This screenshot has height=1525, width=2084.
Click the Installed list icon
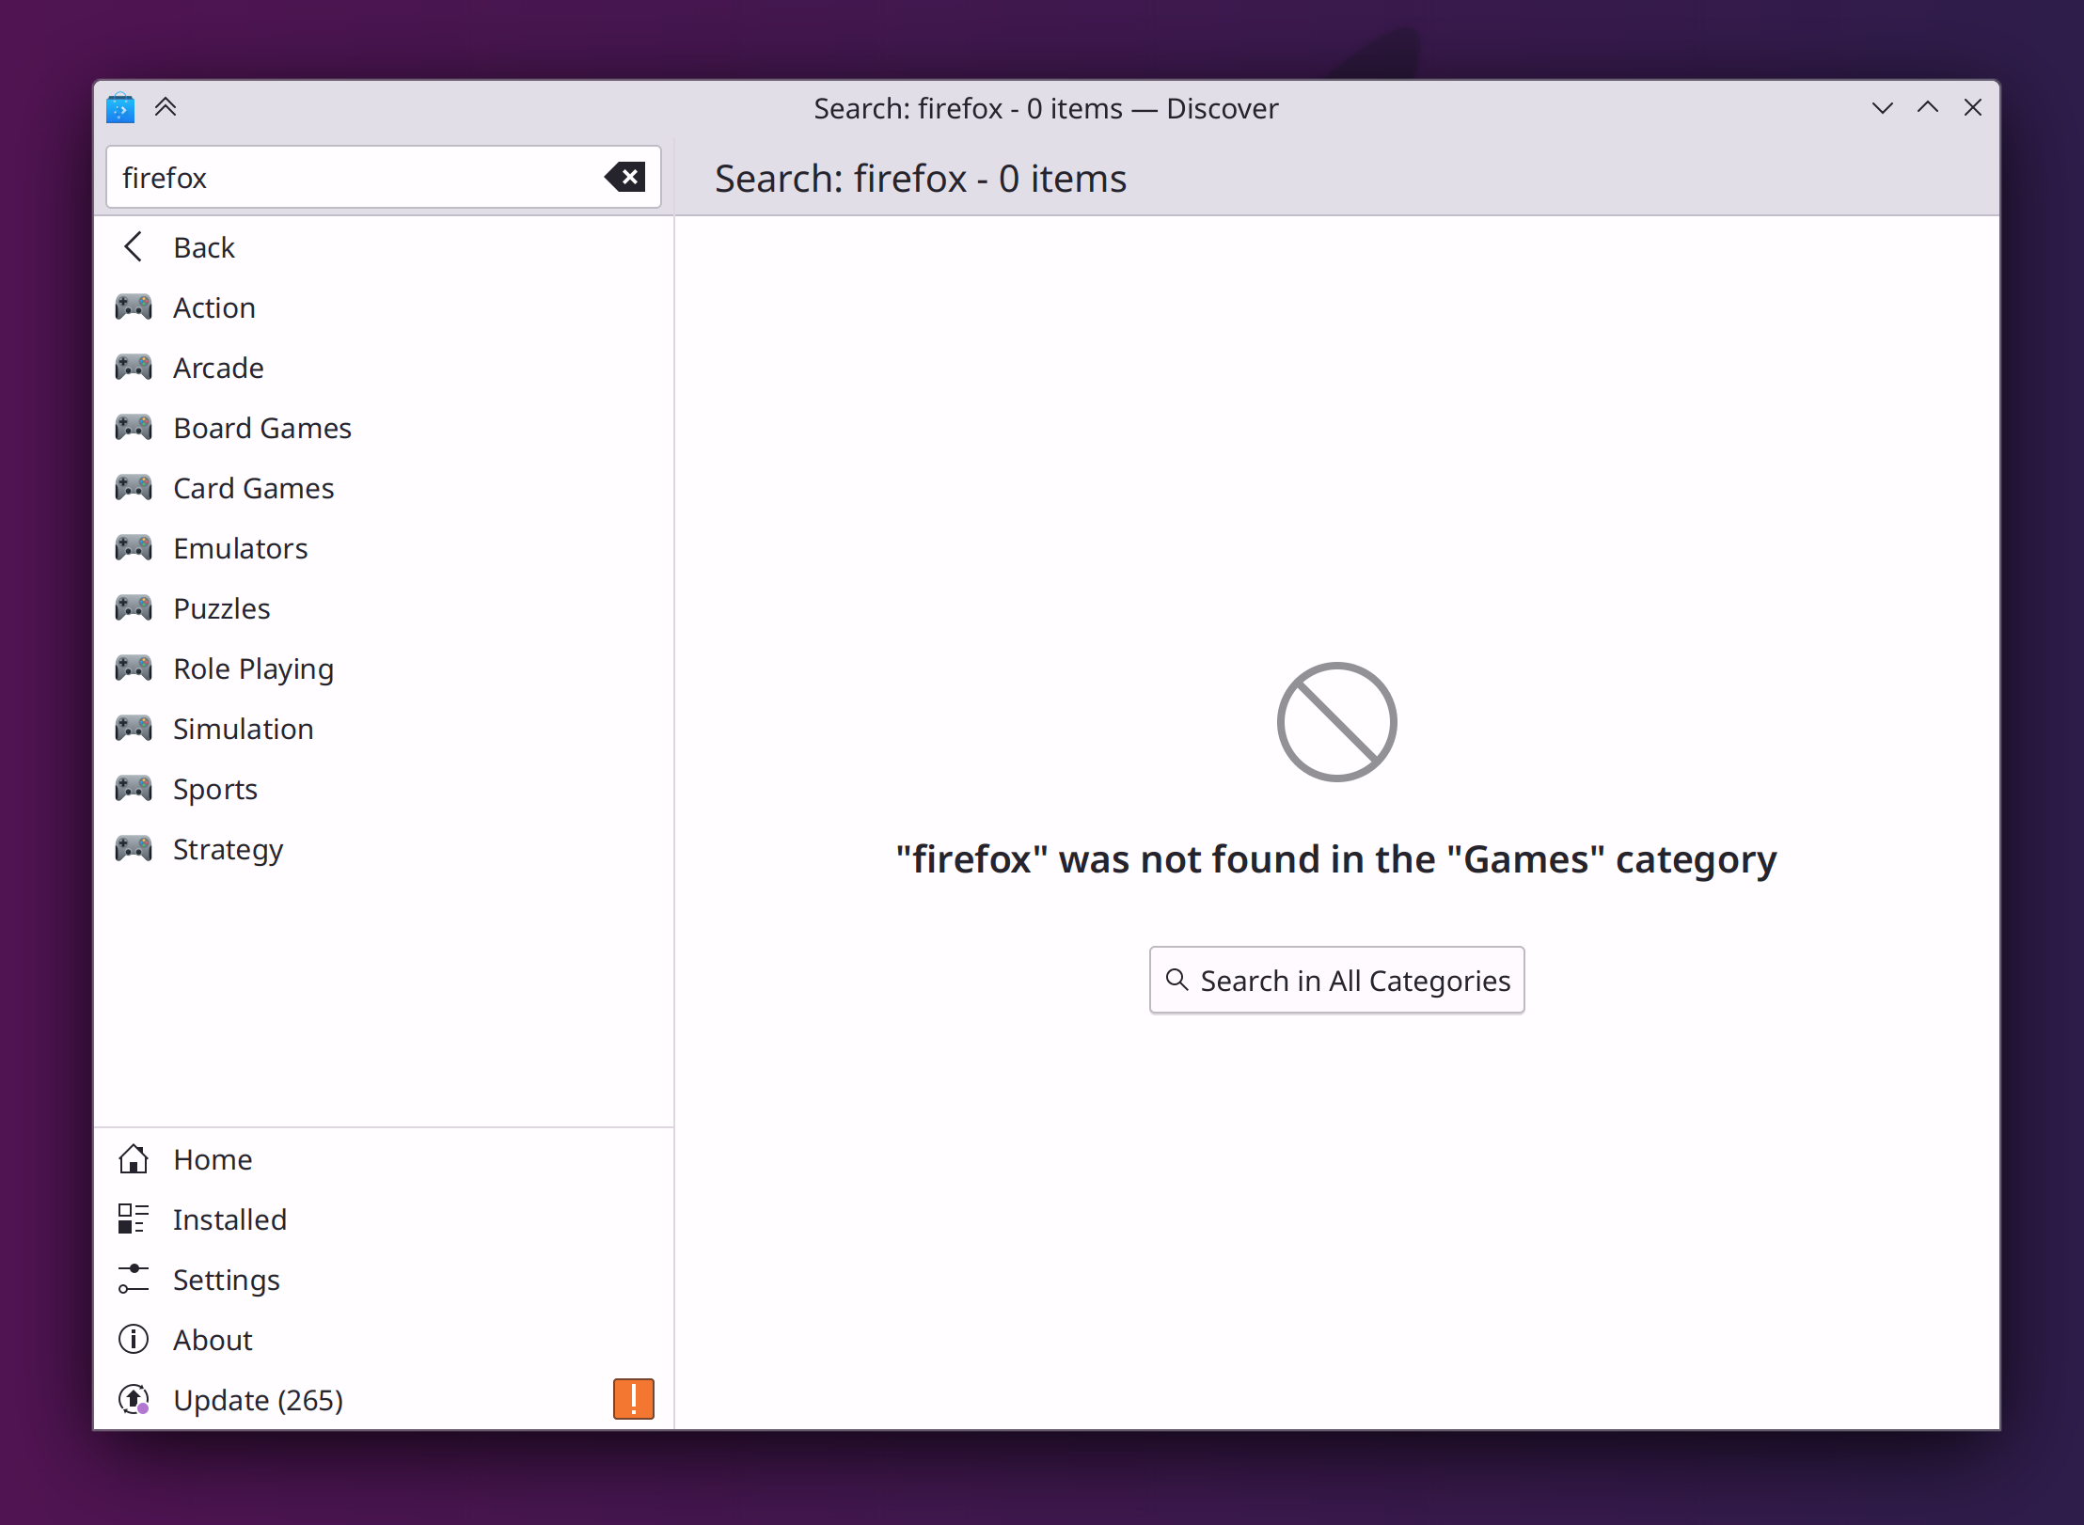(x=134, y=1219)
